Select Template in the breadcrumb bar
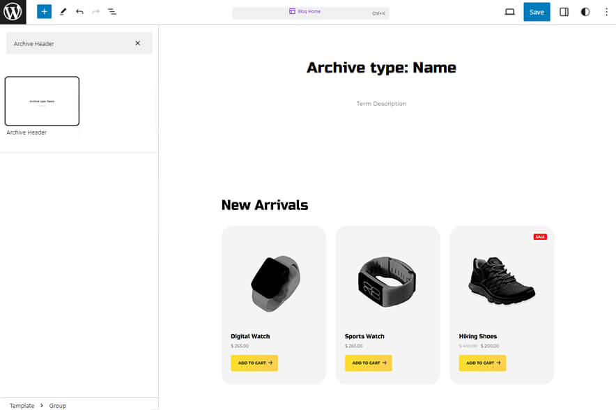 click(22, 405)
